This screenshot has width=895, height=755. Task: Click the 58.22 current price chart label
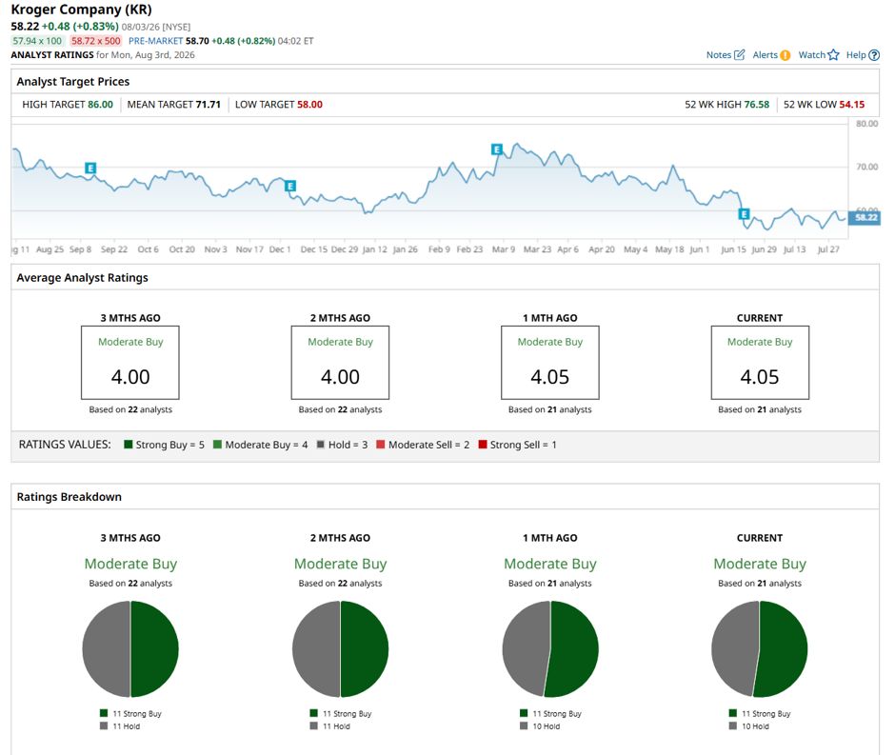[865, 217]
